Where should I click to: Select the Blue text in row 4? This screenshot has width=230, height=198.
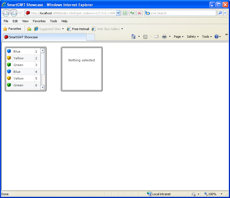point(17,72)
